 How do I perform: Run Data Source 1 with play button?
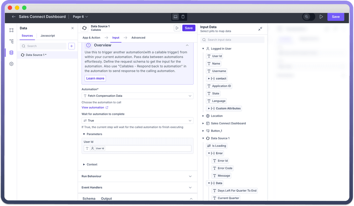(177, 28)
